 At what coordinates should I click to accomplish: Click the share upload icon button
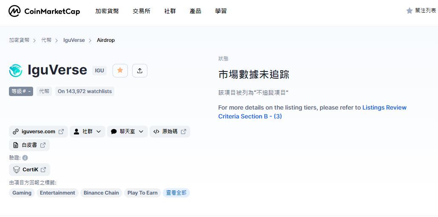pyautogui.click(x=140, y=70)
